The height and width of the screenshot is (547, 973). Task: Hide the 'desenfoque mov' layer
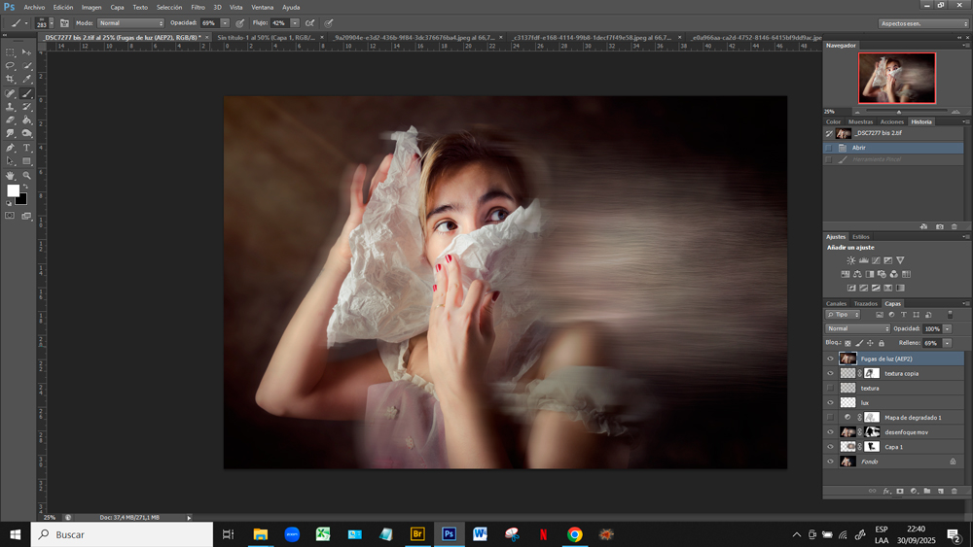[830, 432]
